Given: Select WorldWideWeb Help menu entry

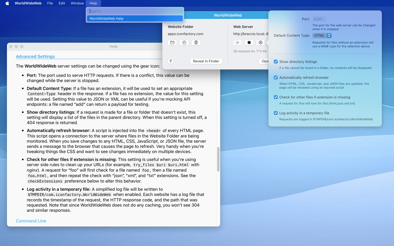Looking at the screenshot, I should coord(135,18).
